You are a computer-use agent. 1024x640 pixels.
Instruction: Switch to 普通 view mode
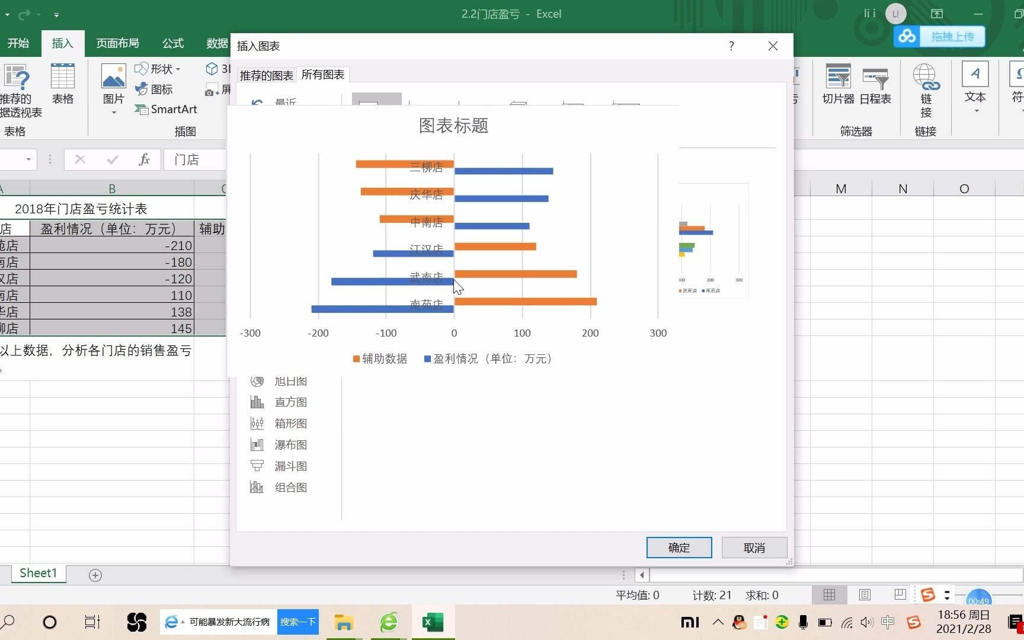(828, 594)
